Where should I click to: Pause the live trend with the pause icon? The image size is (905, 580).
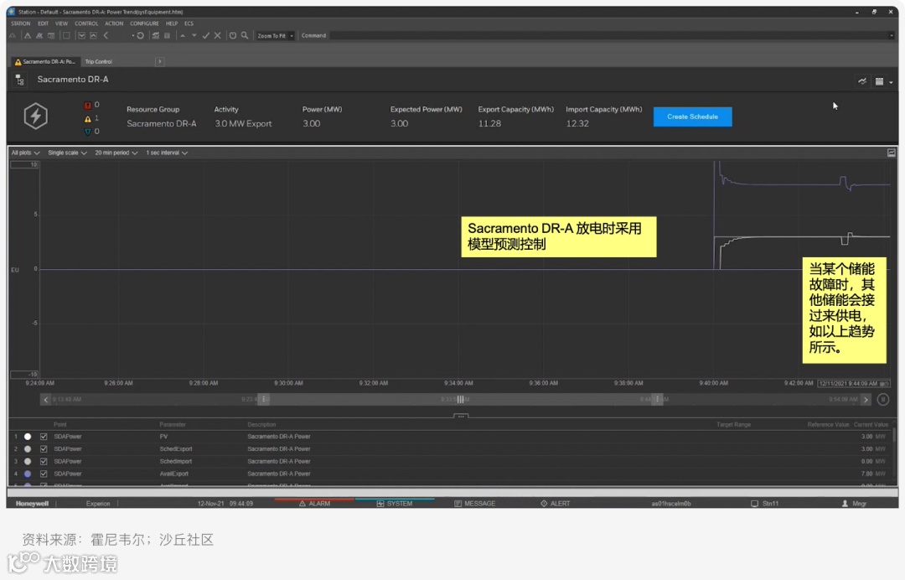pyautogui.click(x=883, y=399)
